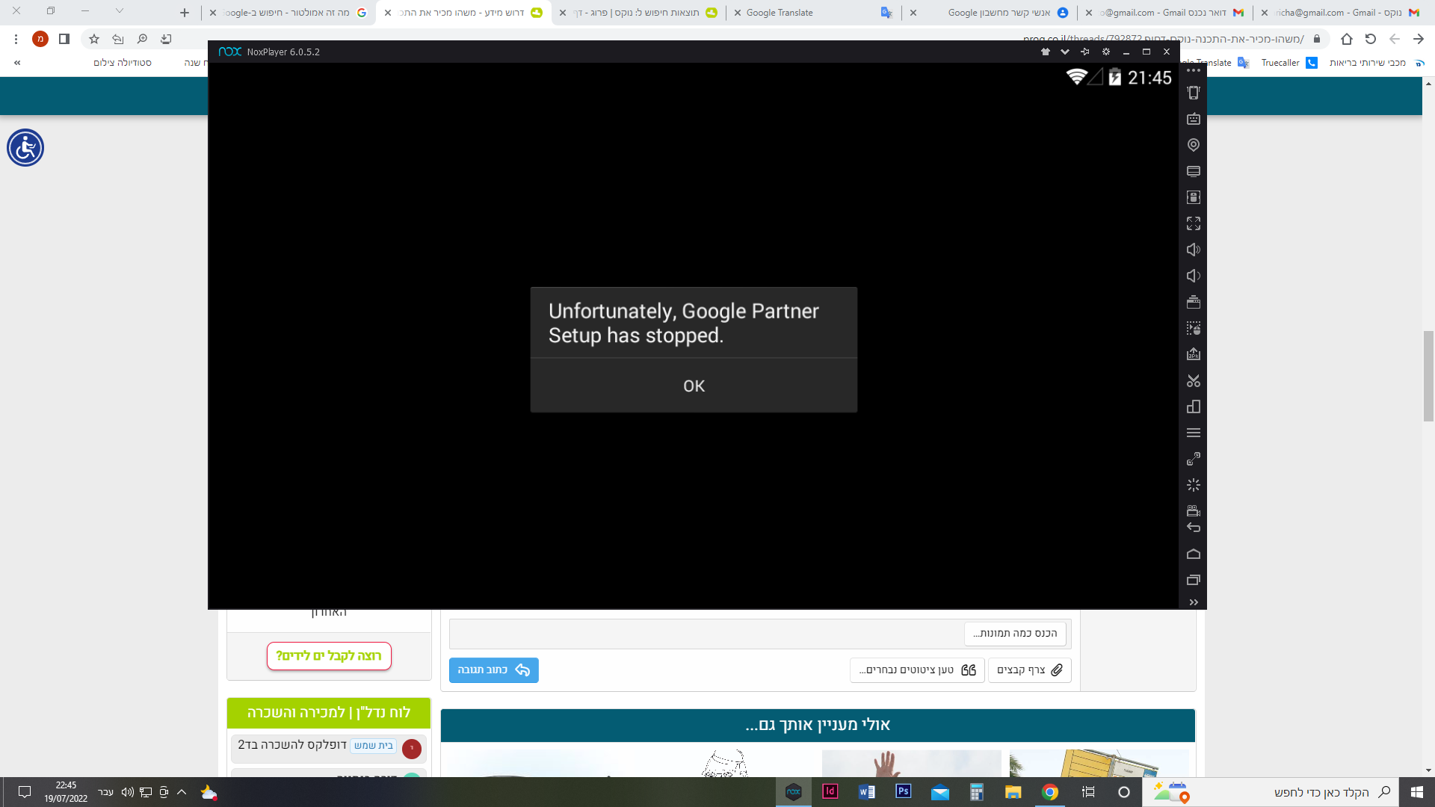This screenshot has width=1435, height=807.
Task: Open InDesign from the taskbar
Action: click(830, 792)
